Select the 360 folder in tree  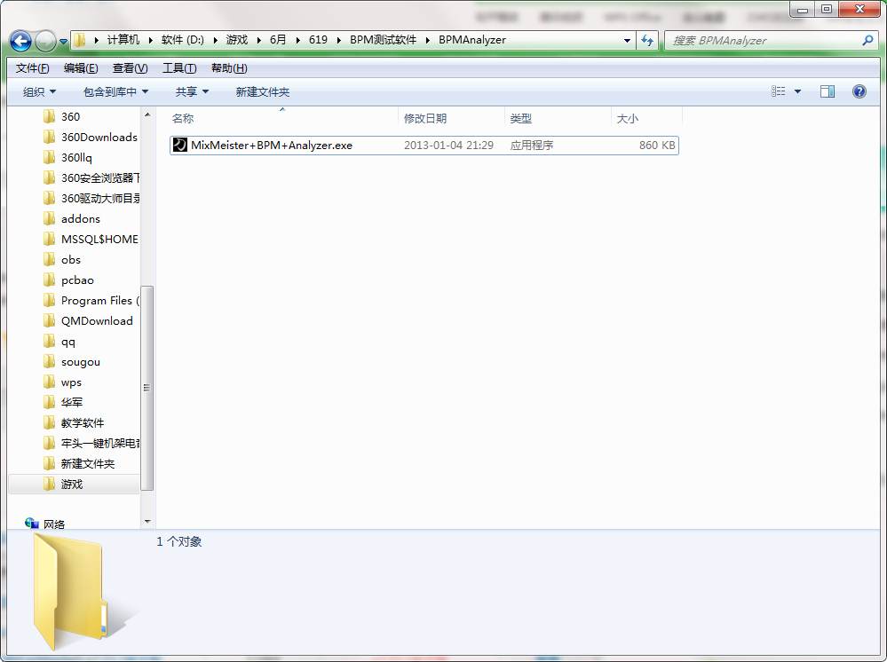71,116
